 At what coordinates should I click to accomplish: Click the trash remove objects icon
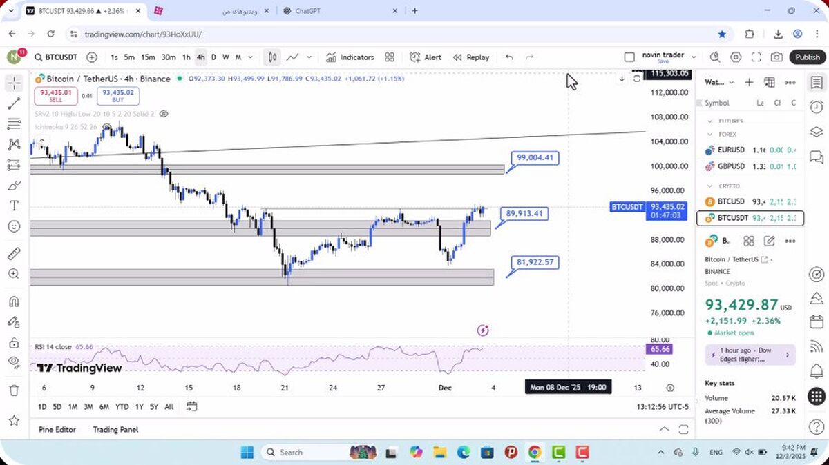[x=14, y=390]
